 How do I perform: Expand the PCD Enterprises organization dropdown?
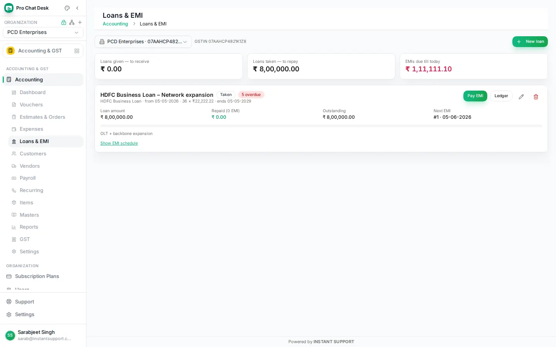point(43,32)
